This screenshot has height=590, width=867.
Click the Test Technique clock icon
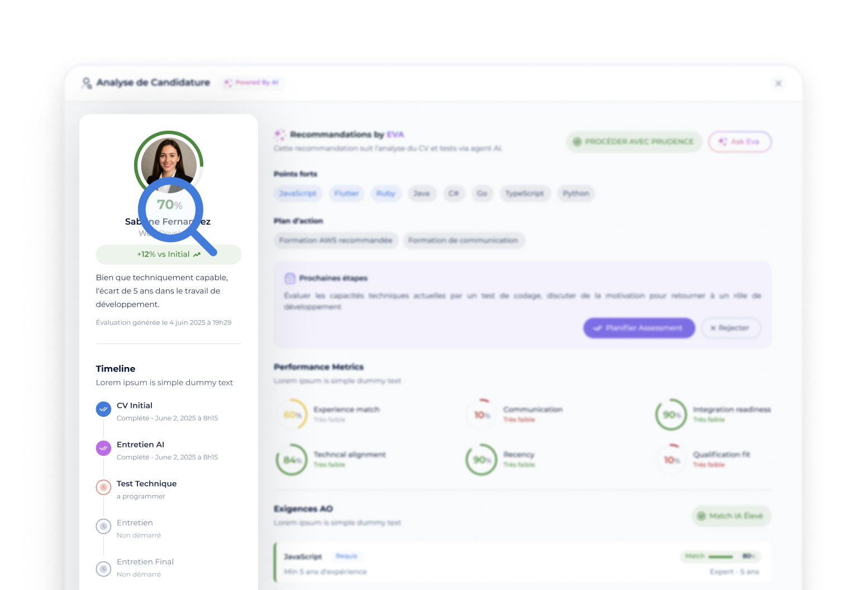point(103,487)
